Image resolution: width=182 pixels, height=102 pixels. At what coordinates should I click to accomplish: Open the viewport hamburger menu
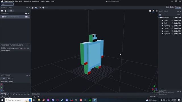157,11
